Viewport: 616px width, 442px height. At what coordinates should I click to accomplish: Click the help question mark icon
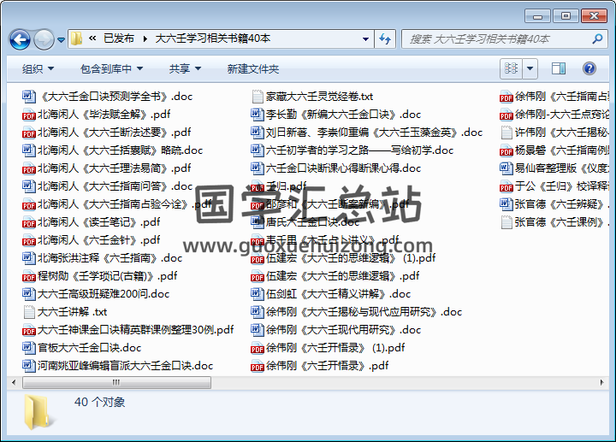click(589, 68)
